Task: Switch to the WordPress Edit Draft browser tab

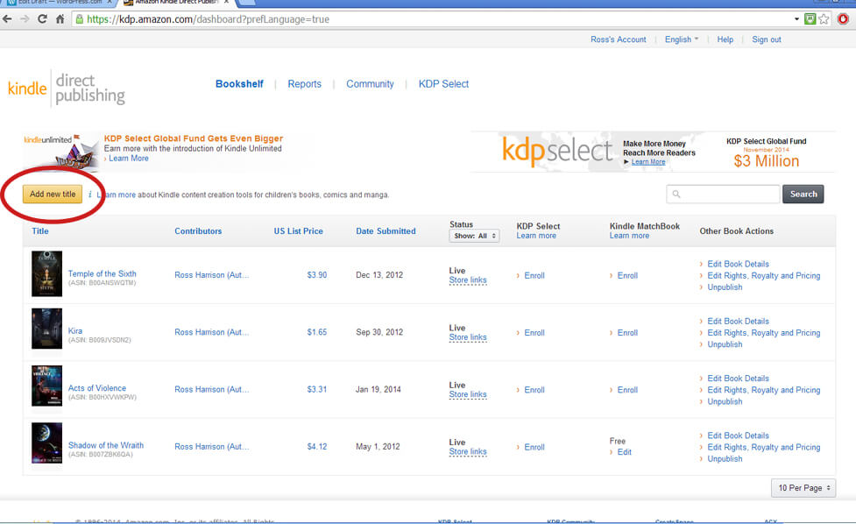Action: pos(60,3)
